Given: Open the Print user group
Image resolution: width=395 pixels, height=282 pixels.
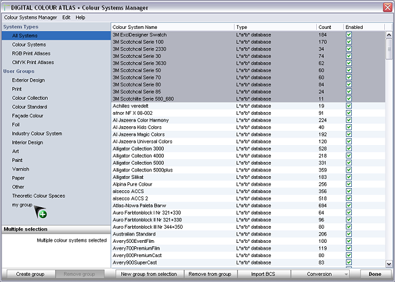Looking at the screenshot, I should point(17,89).
